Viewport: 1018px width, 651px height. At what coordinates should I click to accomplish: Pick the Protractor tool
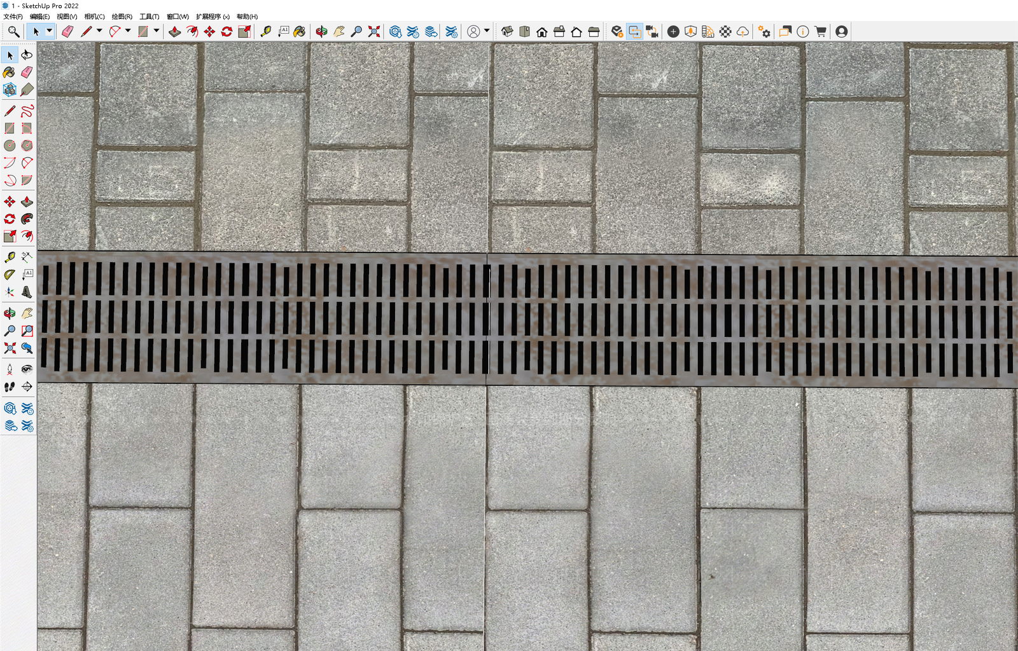coord(10,275)
